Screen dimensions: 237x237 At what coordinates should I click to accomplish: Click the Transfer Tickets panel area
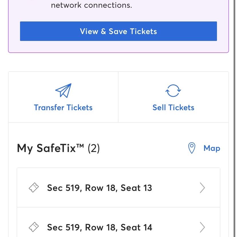pos(63,97)
